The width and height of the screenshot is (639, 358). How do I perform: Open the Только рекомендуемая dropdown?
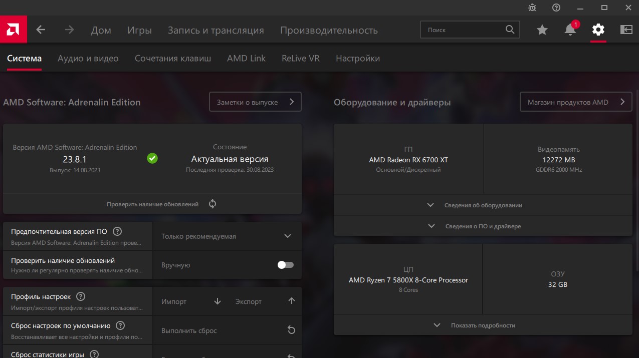tap(227, 236)
